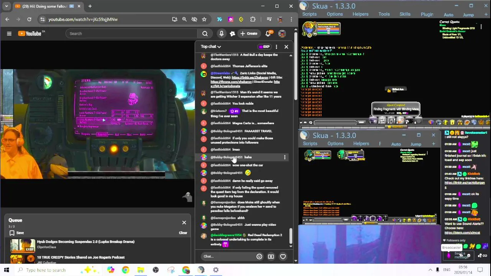Open Chrome media controls icon
Viewport: 491px width, 276px height.
click(x=269, y=19)
